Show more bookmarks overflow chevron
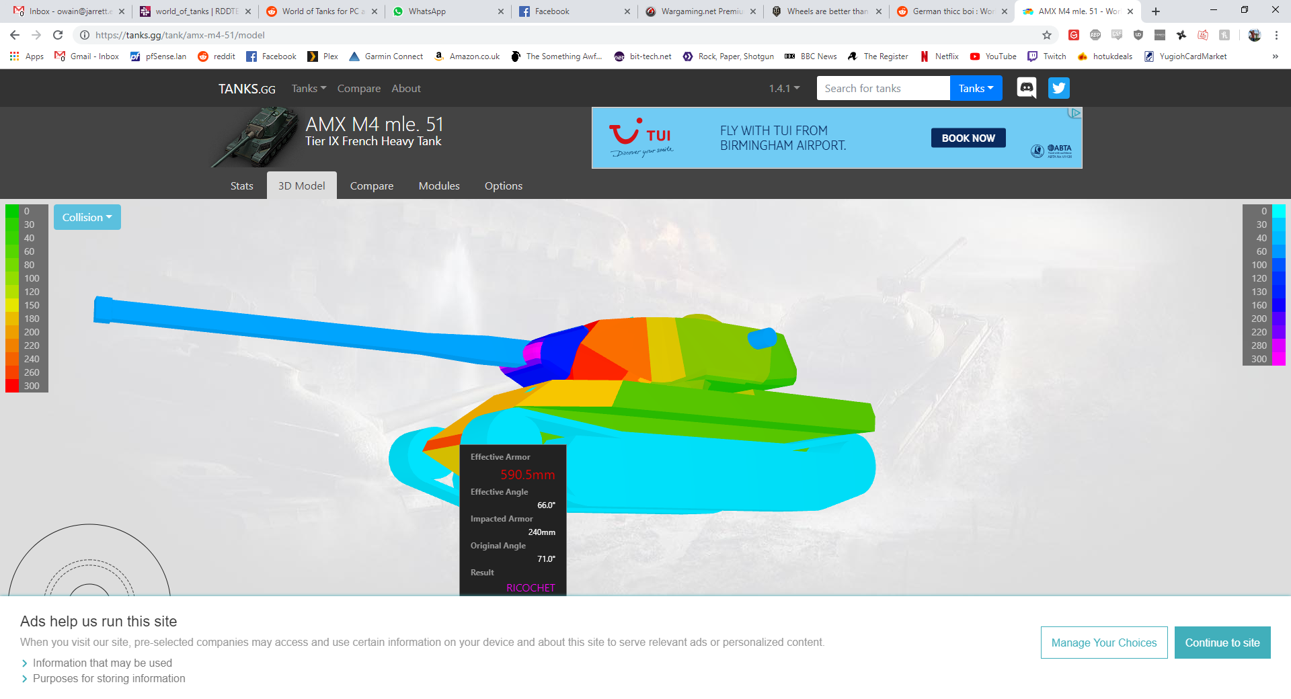Viewport: 1291px width, 699px height. point(1275,56)
